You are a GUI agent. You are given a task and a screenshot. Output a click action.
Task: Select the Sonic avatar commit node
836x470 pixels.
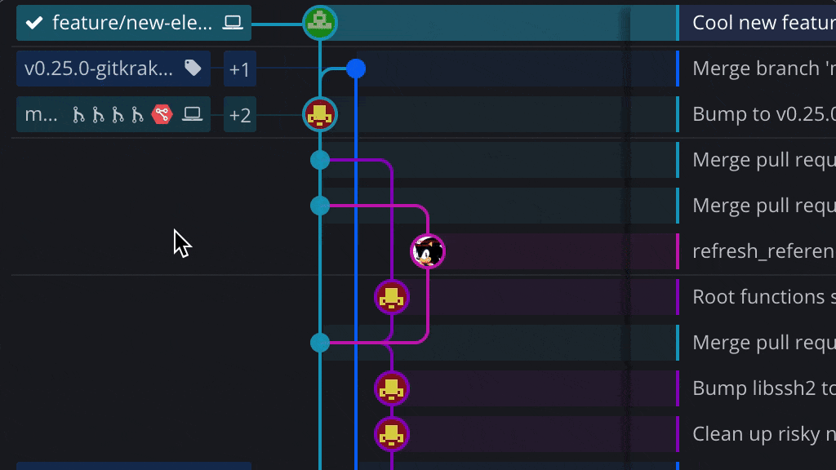click(x=427, y=251)
